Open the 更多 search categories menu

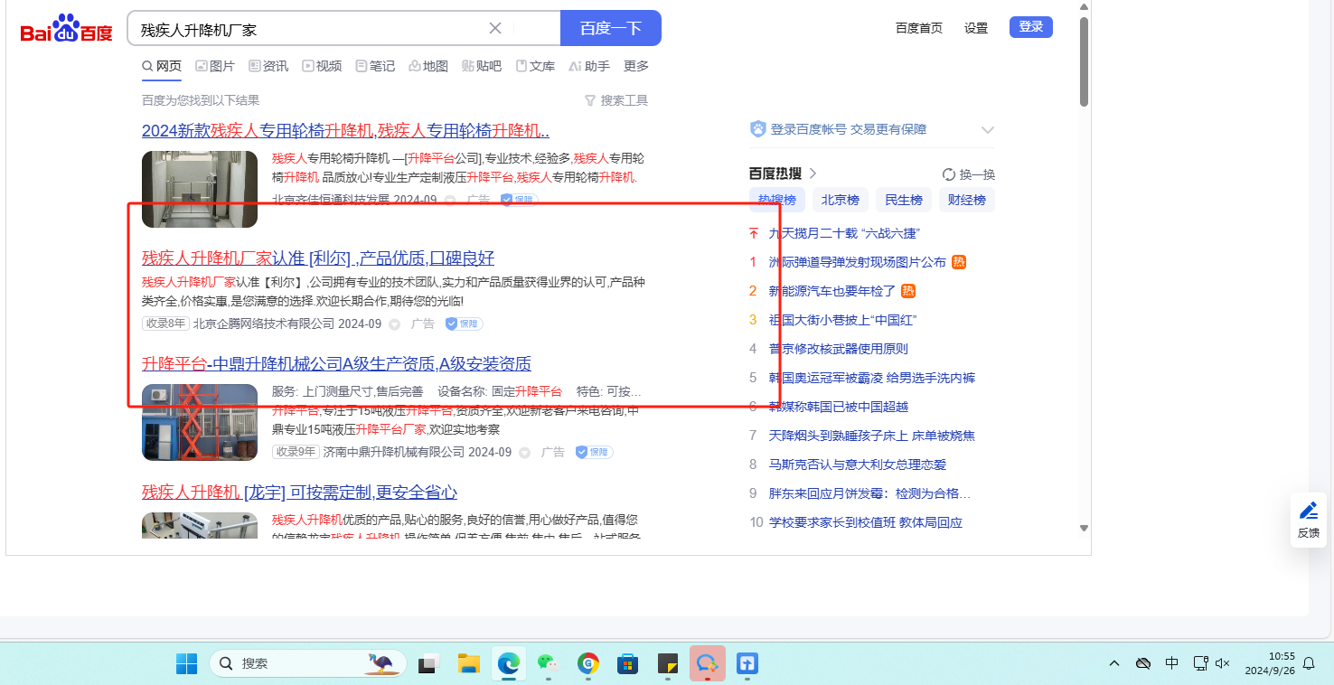[x=636, y=66]
